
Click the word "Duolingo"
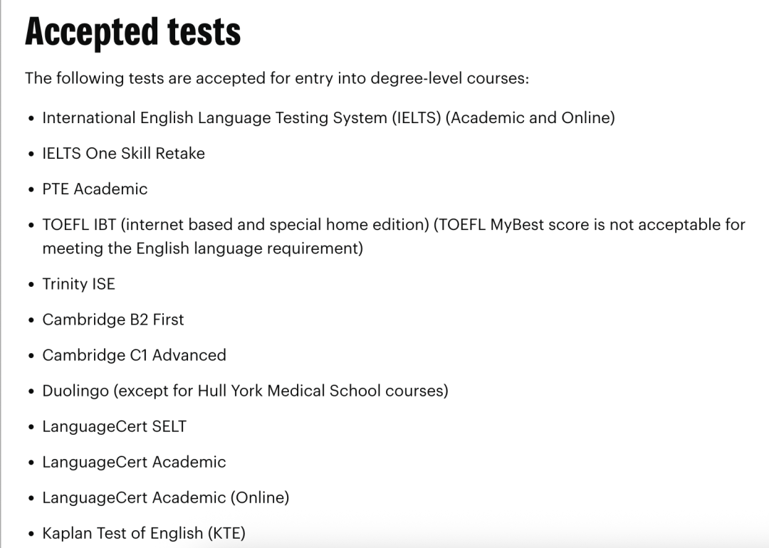tap(75, 391)
